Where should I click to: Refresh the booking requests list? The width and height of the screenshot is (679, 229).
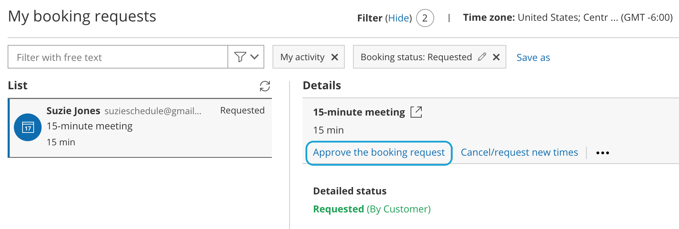pyautogui.click(x=265, y=86)
